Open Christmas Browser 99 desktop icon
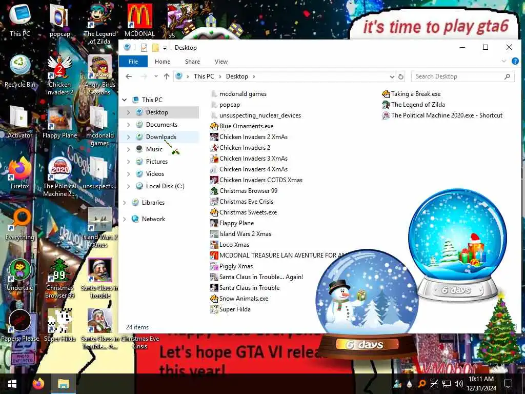 [x=59, y=278]
